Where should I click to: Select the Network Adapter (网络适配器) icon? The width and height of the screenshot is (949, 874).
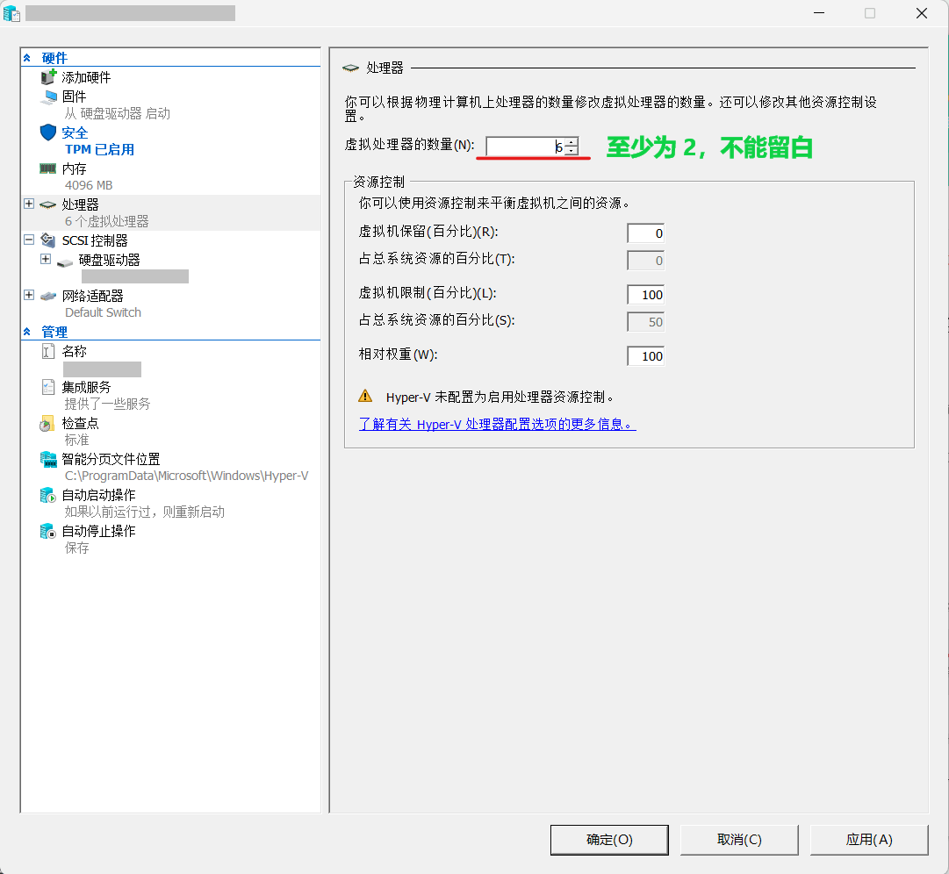(x=48, y=296)
